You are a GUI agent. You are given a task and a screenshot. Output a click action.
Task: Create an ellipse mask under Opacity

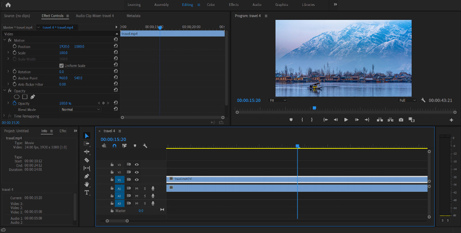click(17, 97)
